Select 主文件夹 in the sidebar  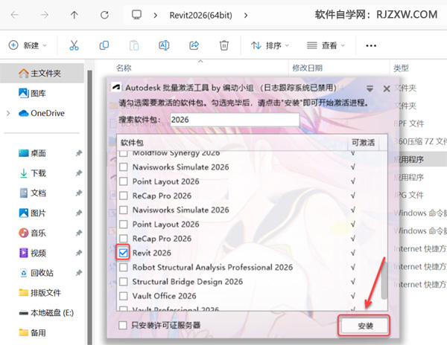point(42,74)
